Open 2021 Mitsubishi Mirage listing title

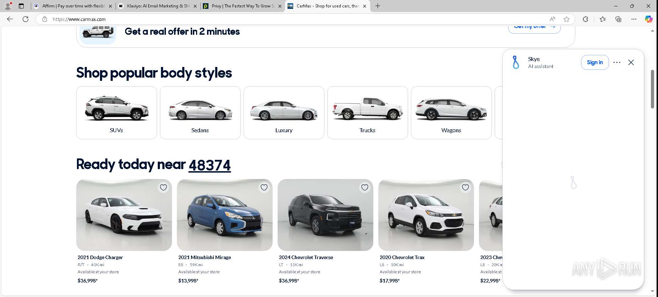[x=205, y=257]
